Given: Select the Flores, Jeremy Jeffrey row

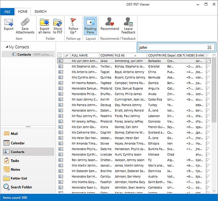Looking at the screenshot, I should click(x=134, y=122).
